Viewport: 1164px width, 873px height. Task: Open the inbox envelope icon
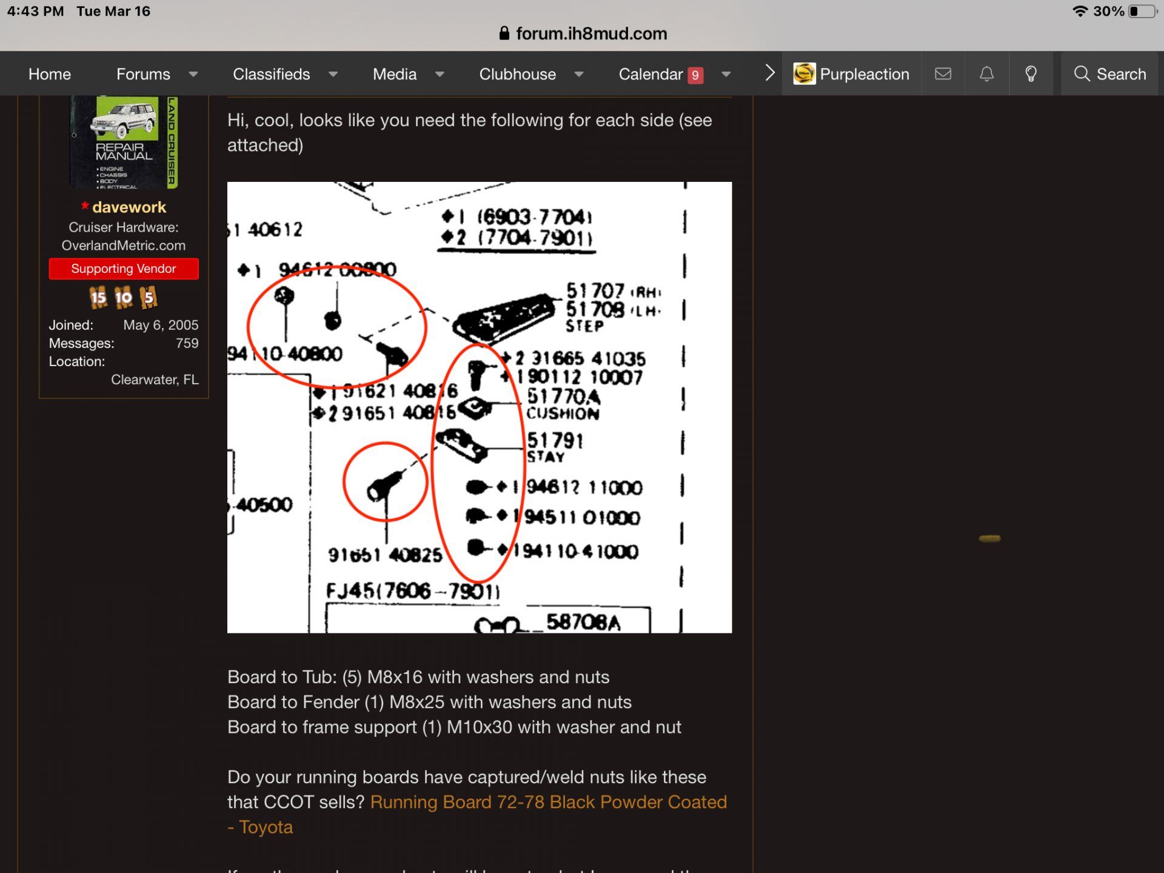[943, 74]
